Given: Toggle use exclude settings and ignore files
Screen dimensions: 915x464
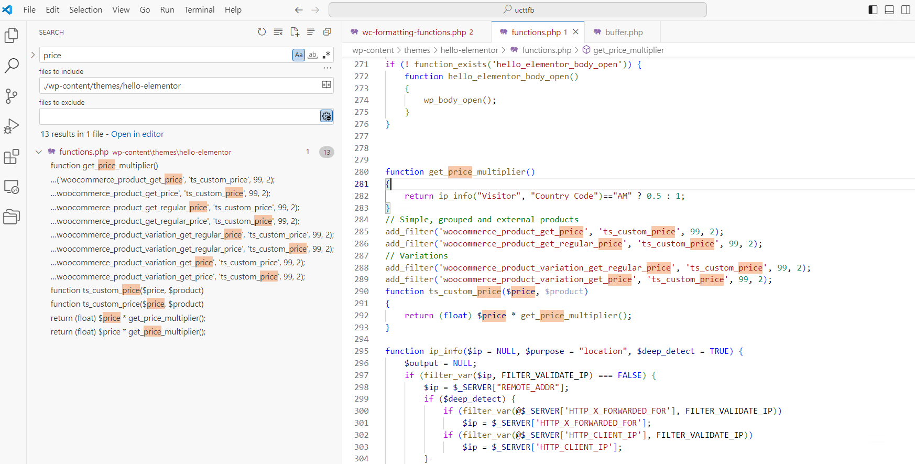Looking at the screenshot, I should pyautogui.click(x=326, y=116).
